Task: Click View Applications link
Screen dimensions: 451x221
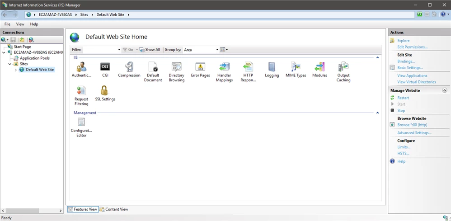Action: [x=412, y=75]
